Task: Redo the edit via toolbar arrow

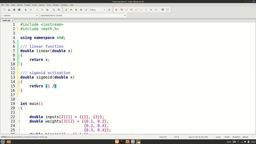Action: tap(30, 10)
